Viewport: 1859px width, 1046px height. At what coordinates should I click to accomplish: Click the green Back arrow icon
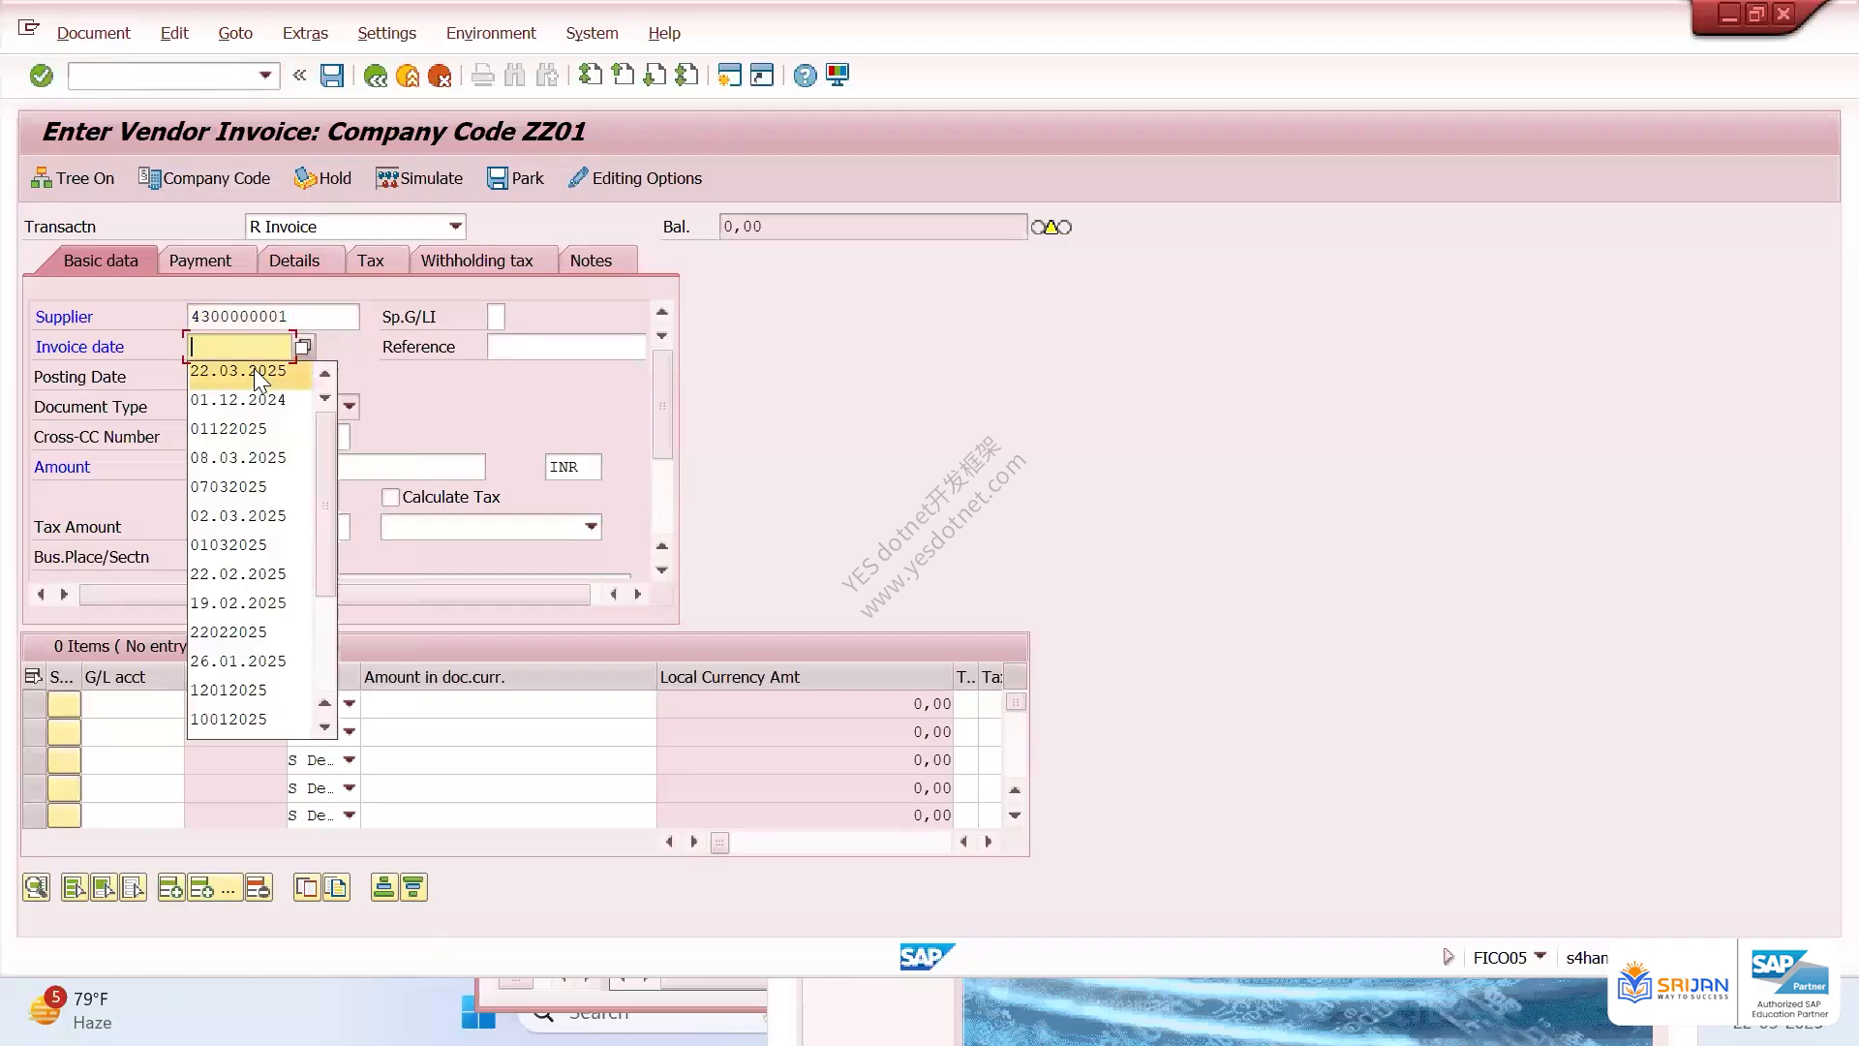point(376,76)
